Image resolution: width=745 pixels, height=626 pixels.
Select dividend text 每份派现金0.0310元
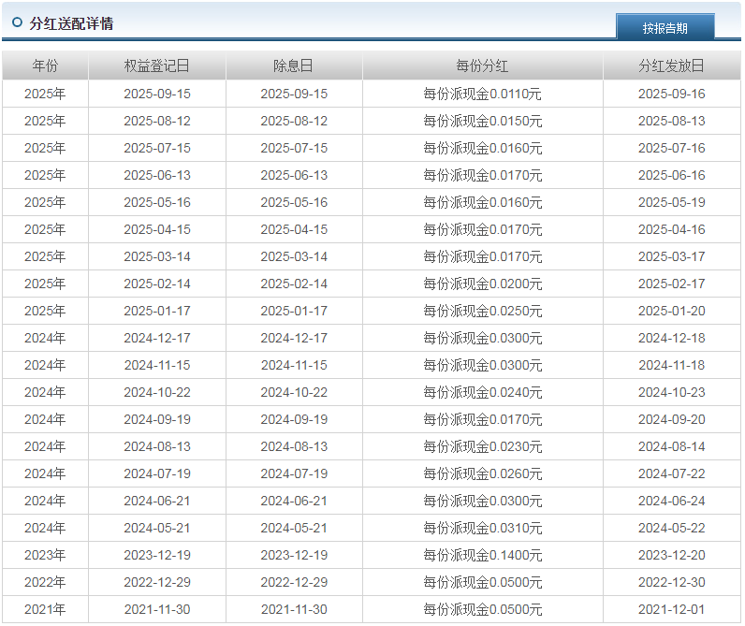482,528
